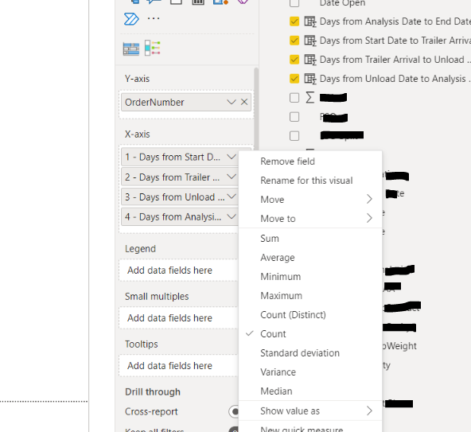Click the Power Automate visual icon
The height and width of the screenshot is (432, 471).
(131, 19)
